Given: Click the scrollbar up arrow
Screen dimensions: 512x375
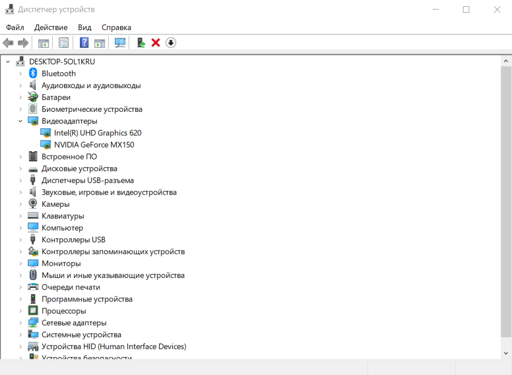Looking at the screenshot, I should 506,61.
